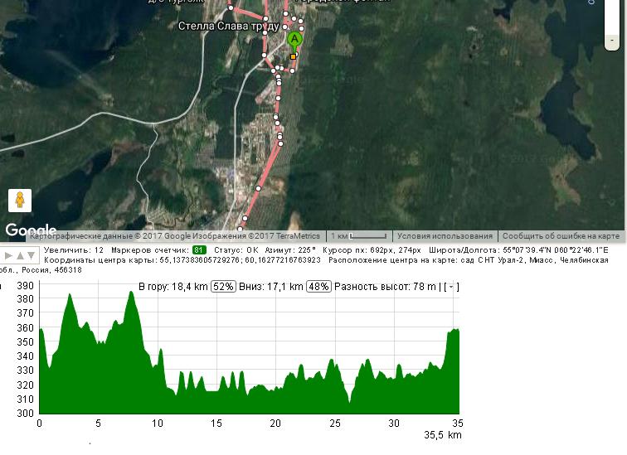Click the 20 km label on distance axis

(275, 423)
